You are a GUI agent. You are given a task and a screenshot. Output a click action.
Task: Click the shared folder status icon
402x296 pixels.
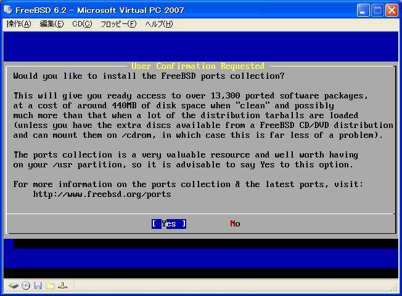coord(51,286)
